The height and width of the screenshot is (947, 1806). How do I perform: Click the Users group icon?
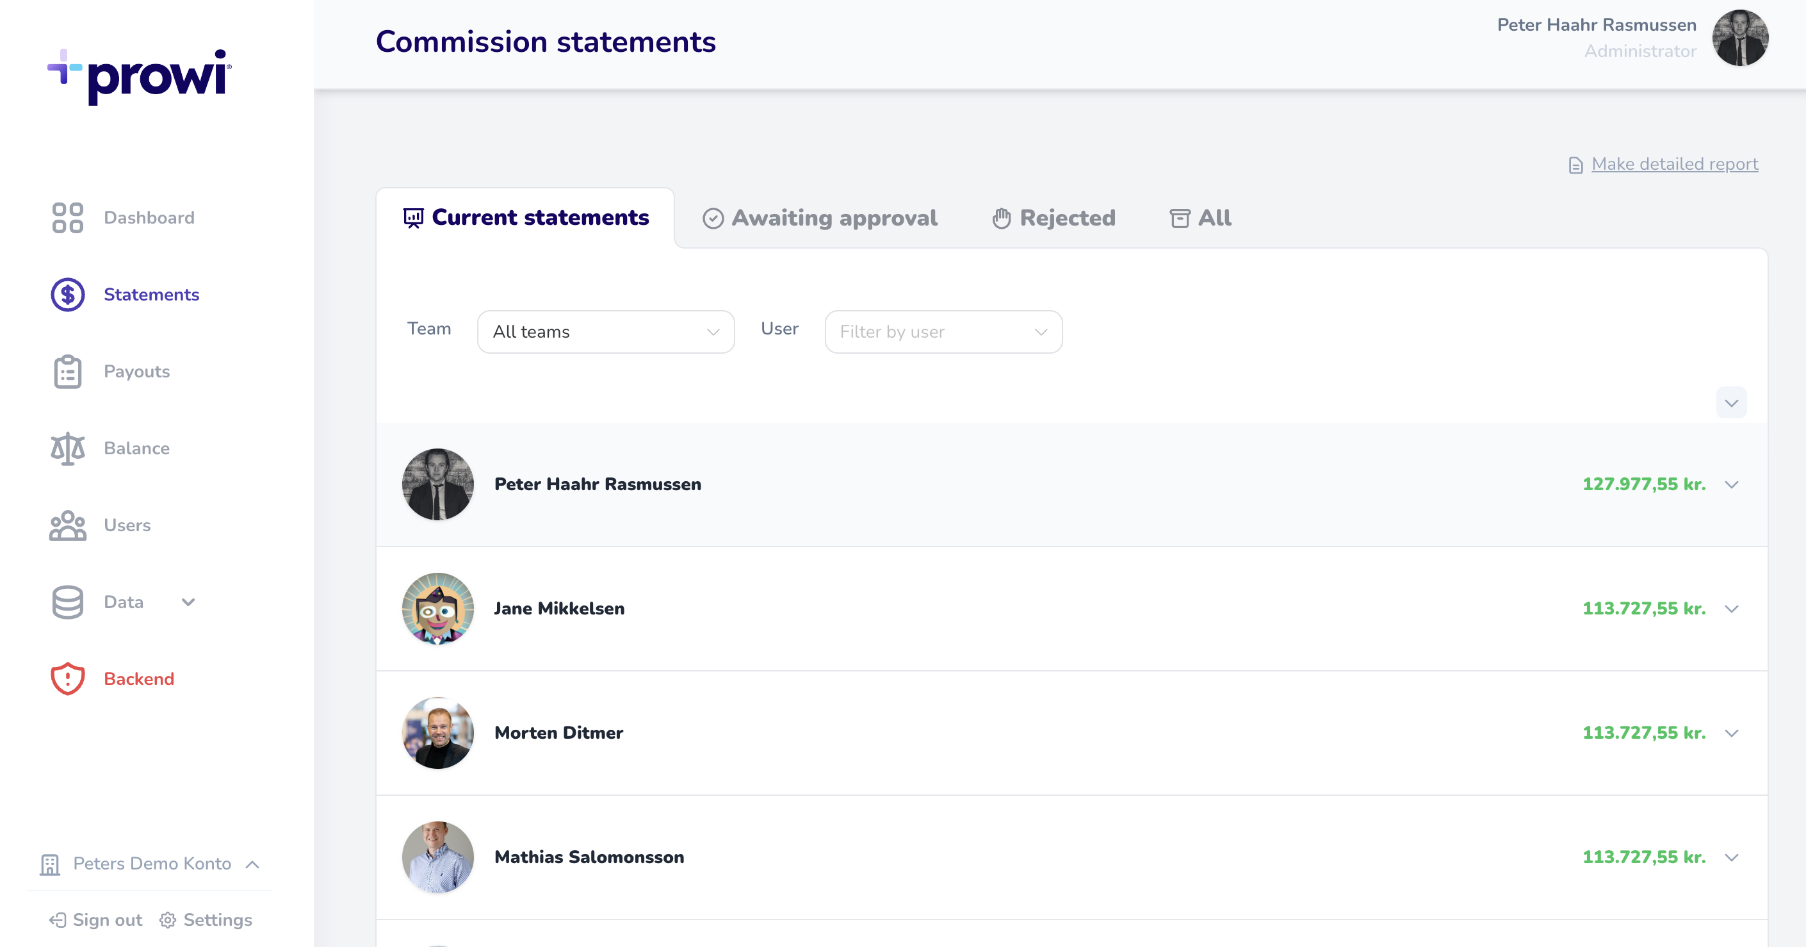coord(67,525)
